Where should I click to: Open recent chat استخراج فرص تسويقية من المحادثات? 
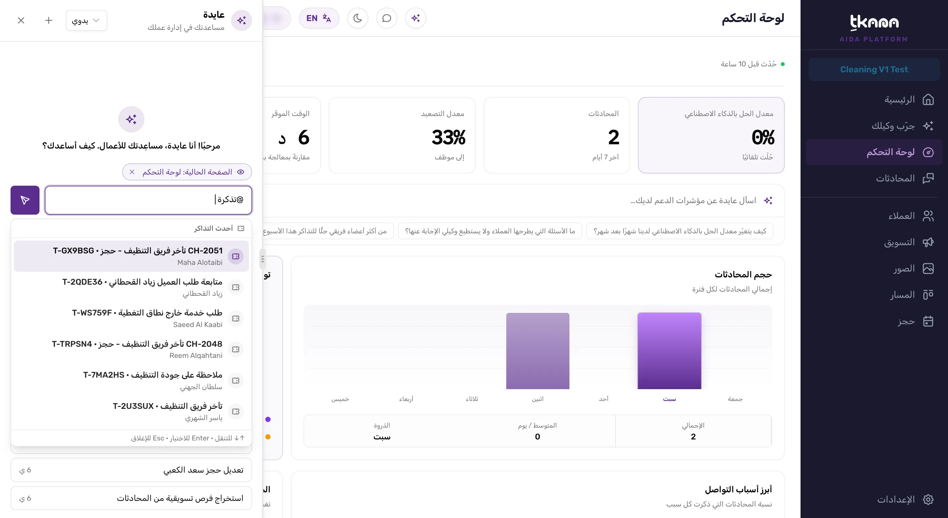(131, 498)
